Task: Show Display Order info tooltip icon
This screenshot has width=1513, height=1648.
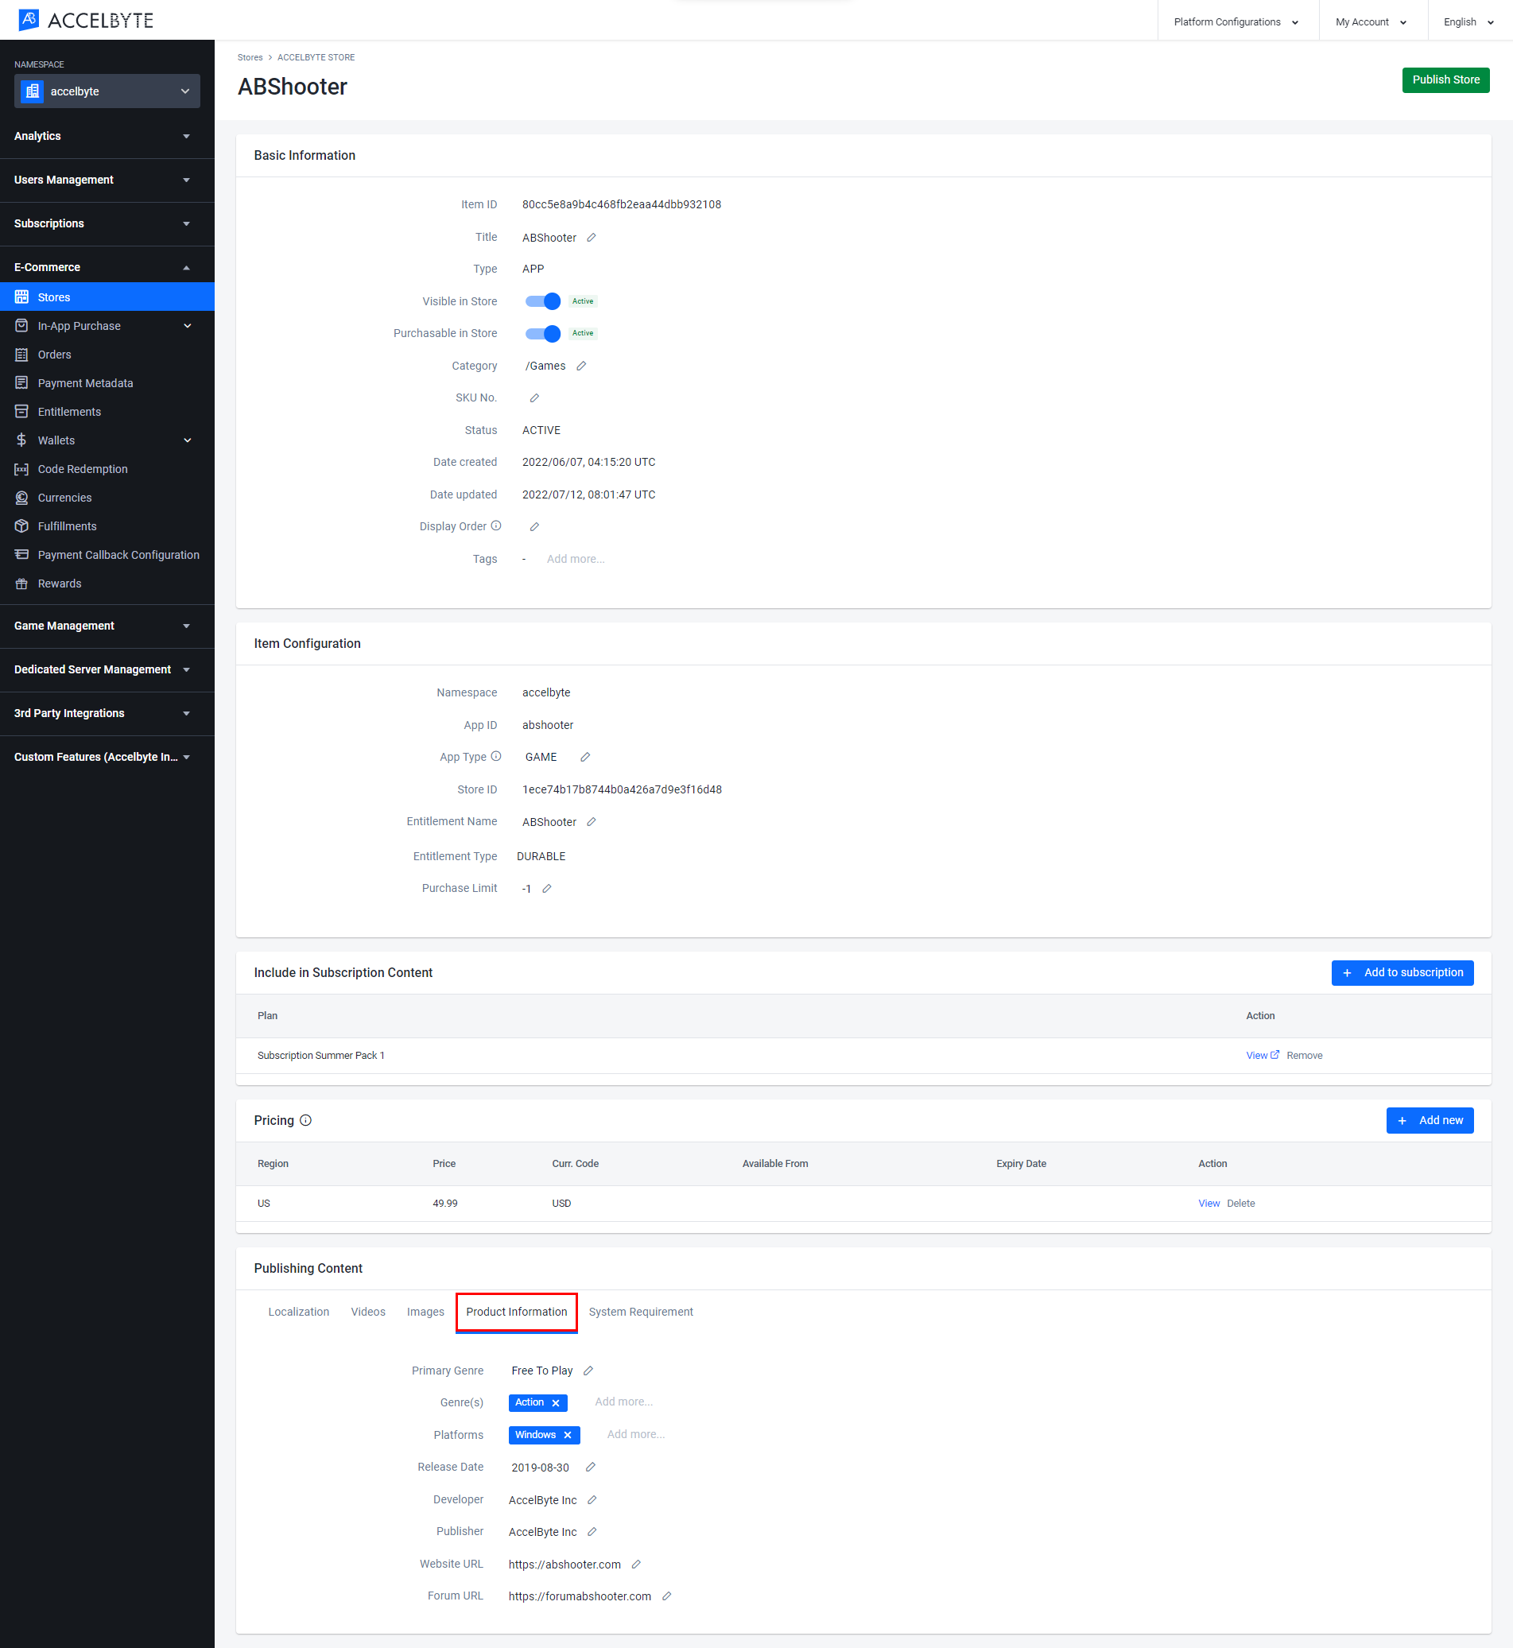Action: (496, 525)
